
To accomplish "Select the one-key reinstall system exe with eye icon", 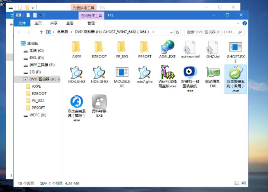I will pos(190,79).
